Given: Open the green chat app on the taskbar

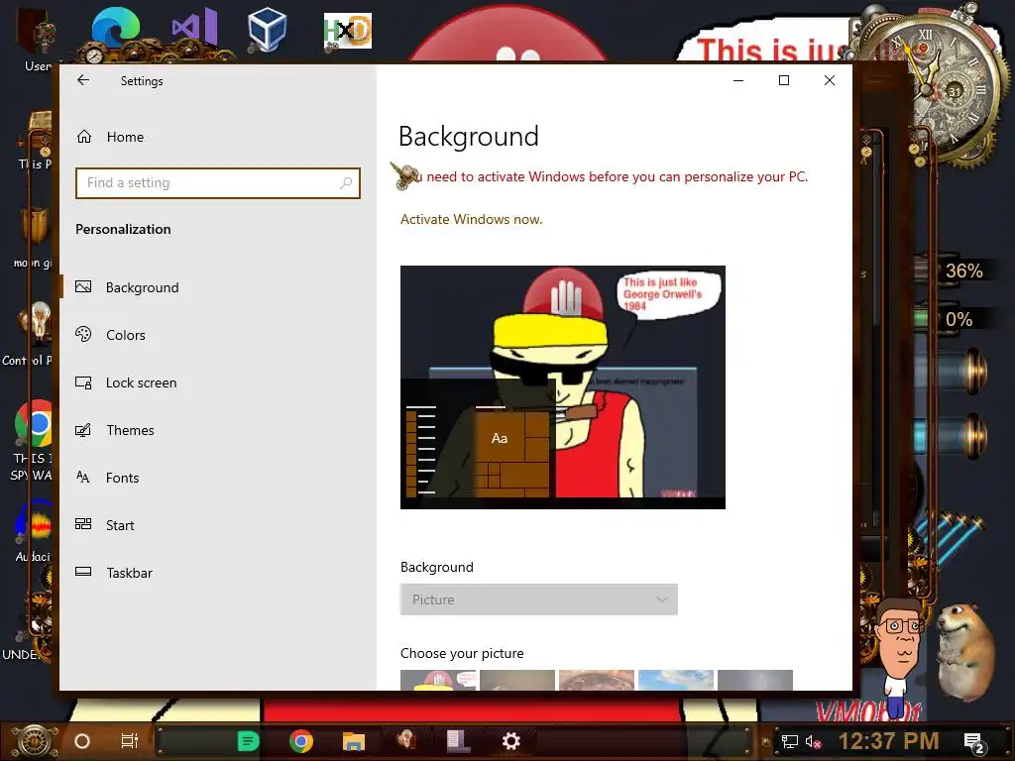Looking at the screenshot, I should [x=248, y=741].
